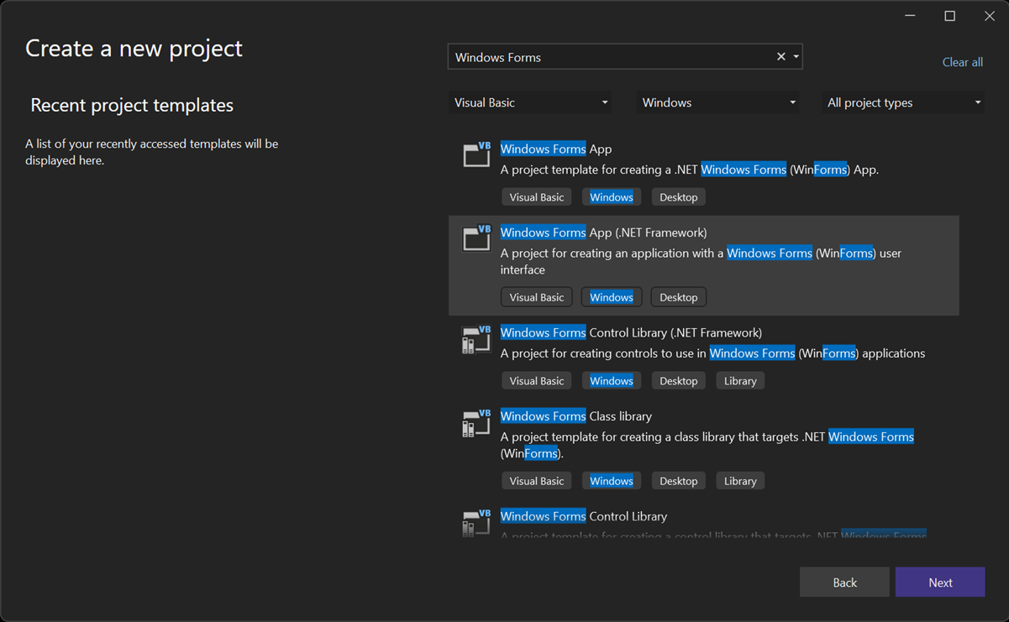Click the VB icon beside Windows Forms Class library

[x=476, y=422]
